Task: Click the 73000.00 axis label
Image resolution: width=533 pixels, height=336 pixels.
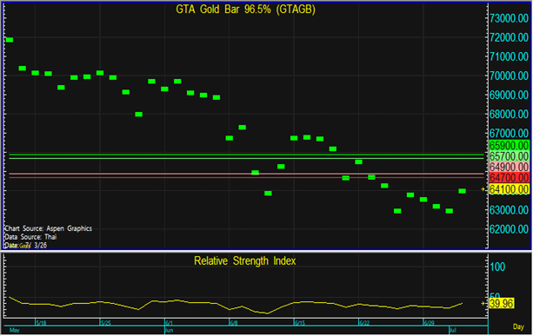Action: click(x=509, y=18)
